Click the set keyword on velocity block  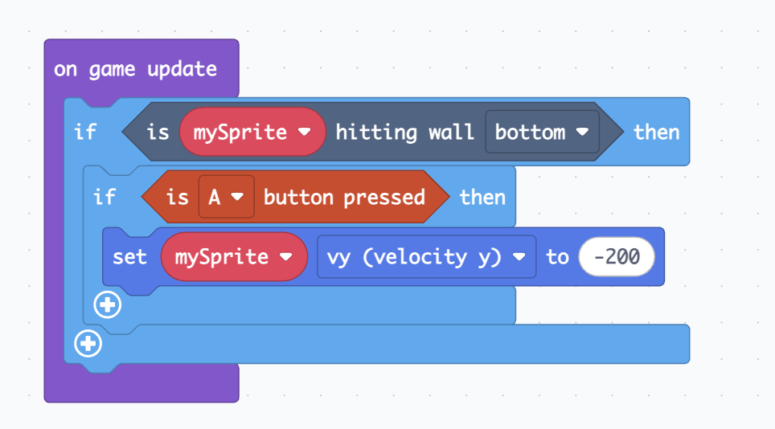coord(129,257)
